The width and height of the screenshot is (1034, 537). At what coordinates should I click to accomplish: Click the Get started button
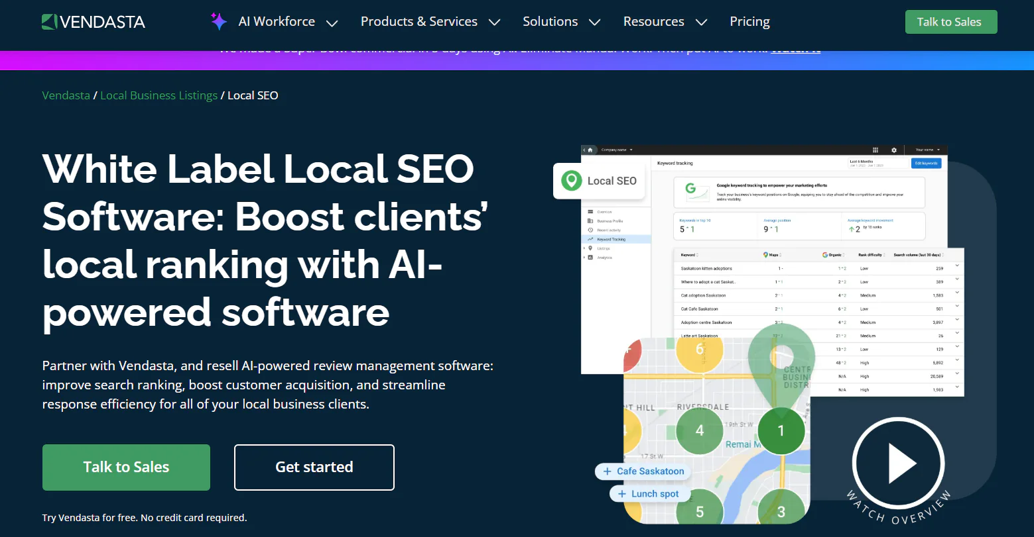pos(314,467)
